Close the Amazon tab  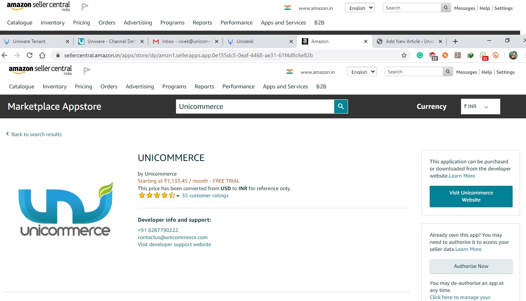(x=366, y=41)
